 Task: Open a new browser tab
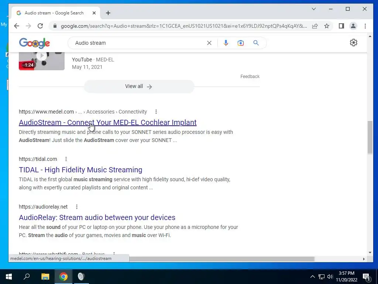[x=108, y=13]
